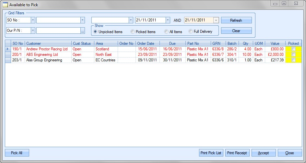This screenshot has width=306, height=163.
Task: Click the row selector arrow for order 190/1
Action: pyautogui.click(x=8, y=49)
